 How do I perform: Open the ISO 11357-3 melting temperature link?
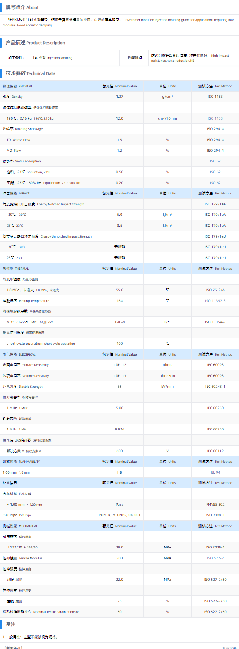coord(215,301)
